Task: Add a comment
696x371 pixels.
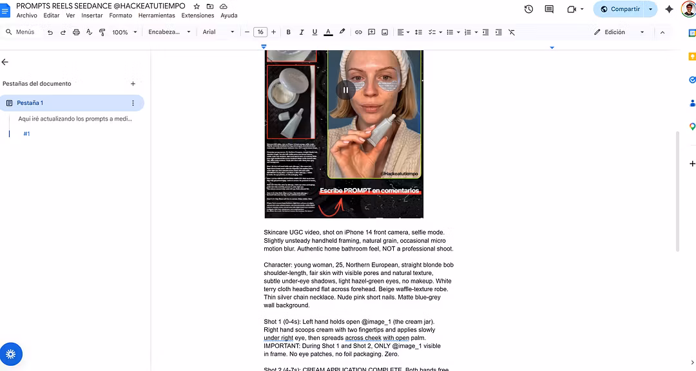Action: coord(371,32)
